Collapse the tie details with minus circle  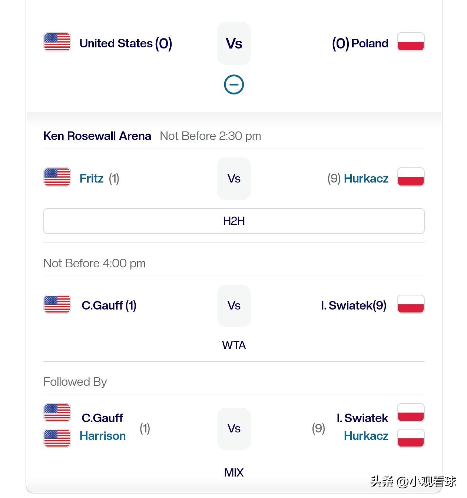tap(234, 85)
